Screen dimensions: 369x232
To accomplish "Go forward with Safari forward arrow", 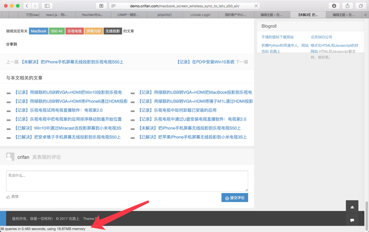I will 35,6.
